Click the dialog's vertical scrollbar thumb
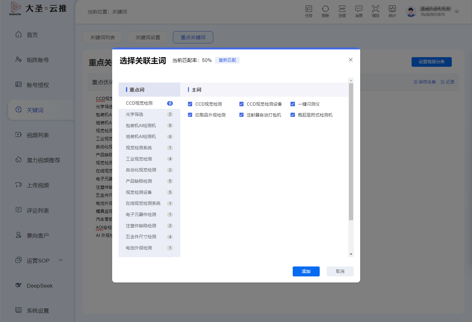This screenshot has width=472, height=322. tap(351, 152)
